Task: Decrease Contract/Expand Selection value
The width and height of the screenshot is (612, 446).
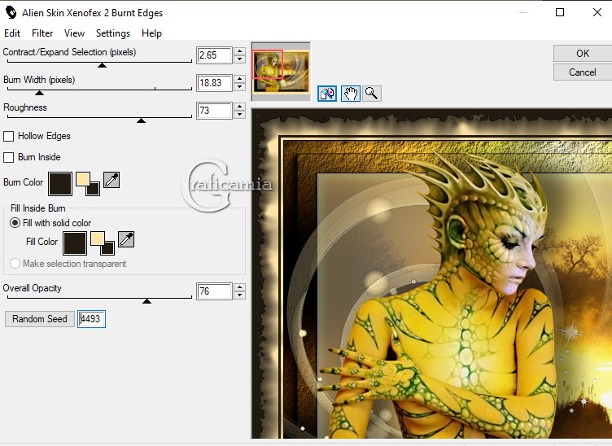Action: 239,59
